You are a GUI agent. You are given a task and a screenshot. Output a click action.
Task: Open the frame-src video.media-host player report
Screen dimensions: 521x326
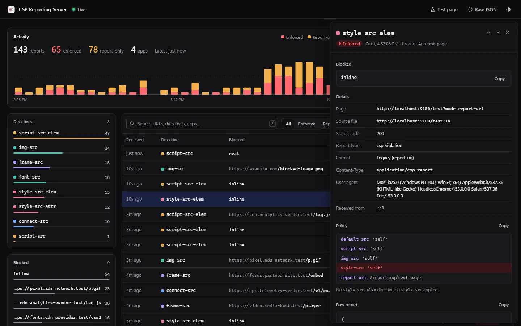[226, 306]
